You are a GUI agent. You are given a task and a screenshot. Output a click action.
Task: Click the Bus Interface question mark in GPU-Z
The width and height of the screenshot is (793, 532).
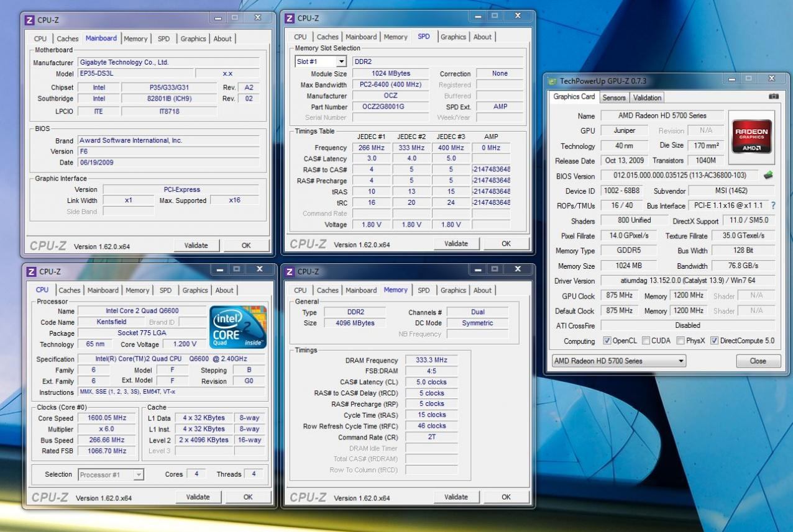(x=773, y=205)
